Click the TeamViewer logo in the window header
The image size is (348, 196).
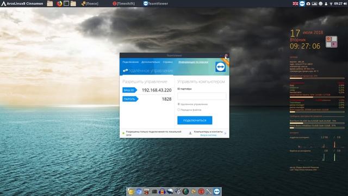[220, 67]
